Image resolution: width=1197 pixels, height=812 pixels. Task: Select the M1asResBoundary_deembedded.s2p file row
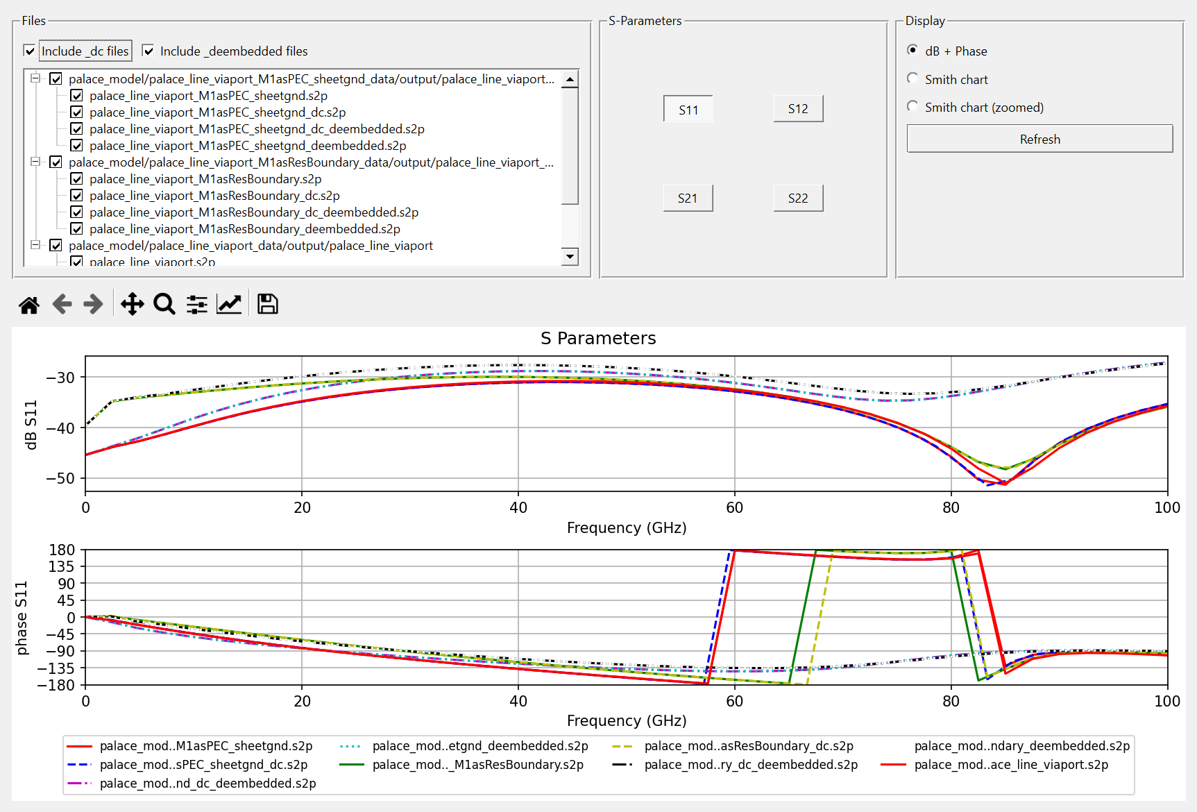[x=244, y=229]
